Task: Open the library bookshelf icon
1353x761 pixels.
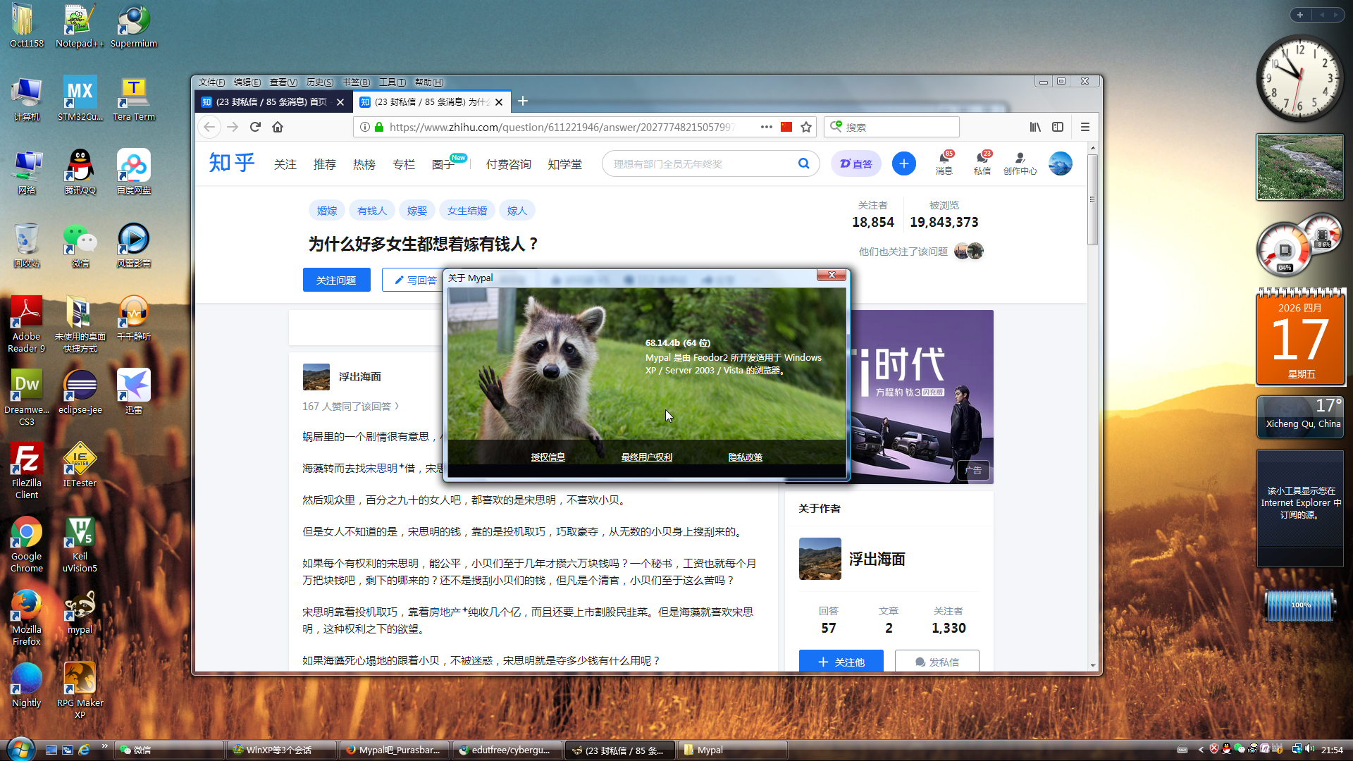Action: tap(1034, 127)
